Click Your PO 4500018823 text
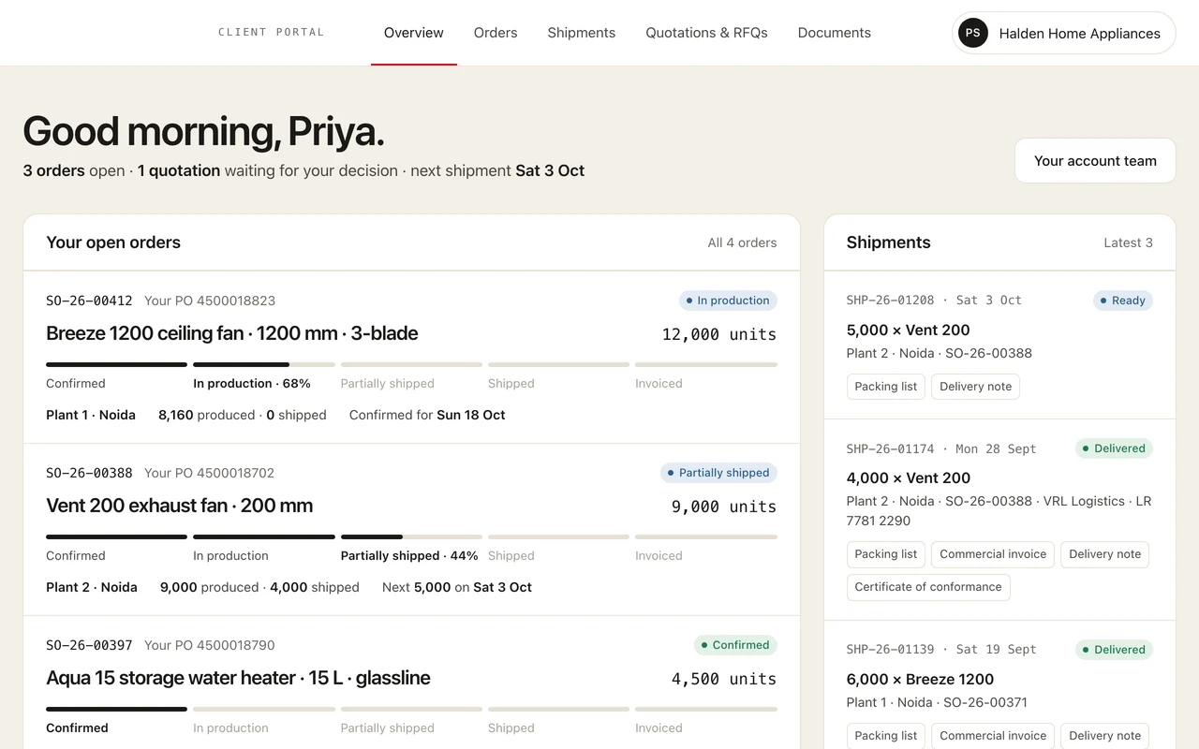 [210, 301]
